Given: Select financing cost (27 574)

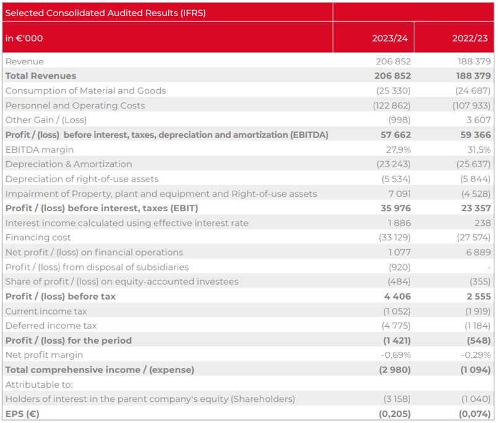Looking at the screenshot, I should [x=474, y=238].
